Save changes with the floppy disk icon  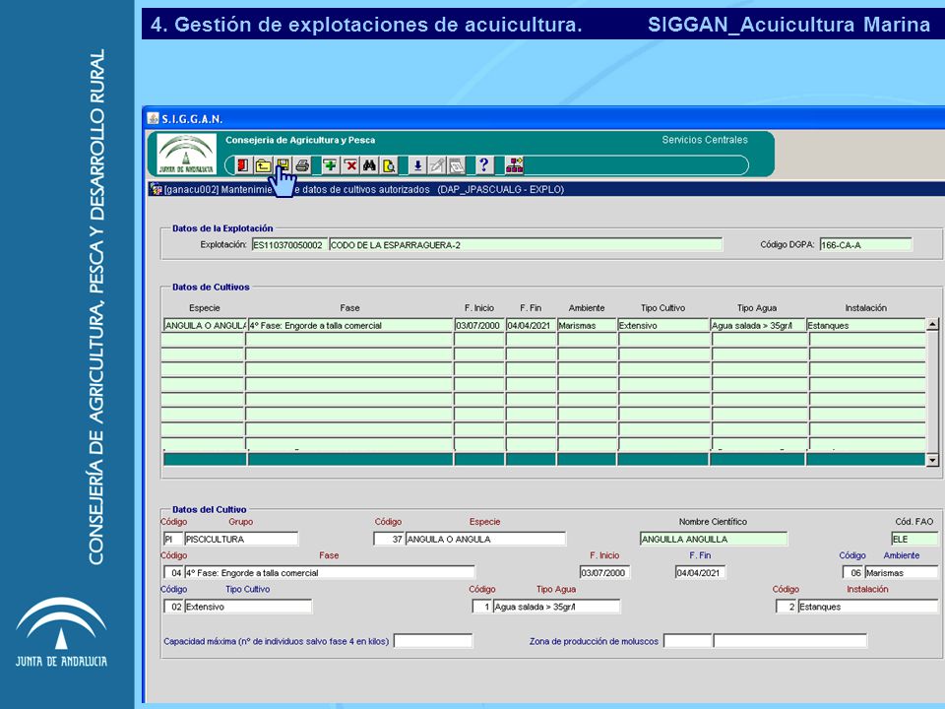(x=283, y=165)
